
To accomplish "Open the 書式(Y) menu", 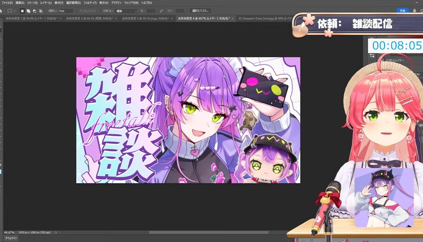I will coord(59,3).
